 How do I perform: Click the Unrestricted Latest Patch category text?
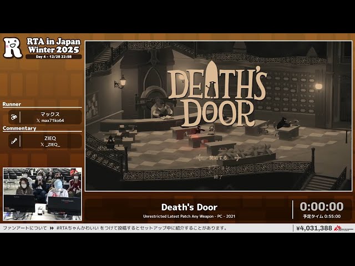[189, 217]
